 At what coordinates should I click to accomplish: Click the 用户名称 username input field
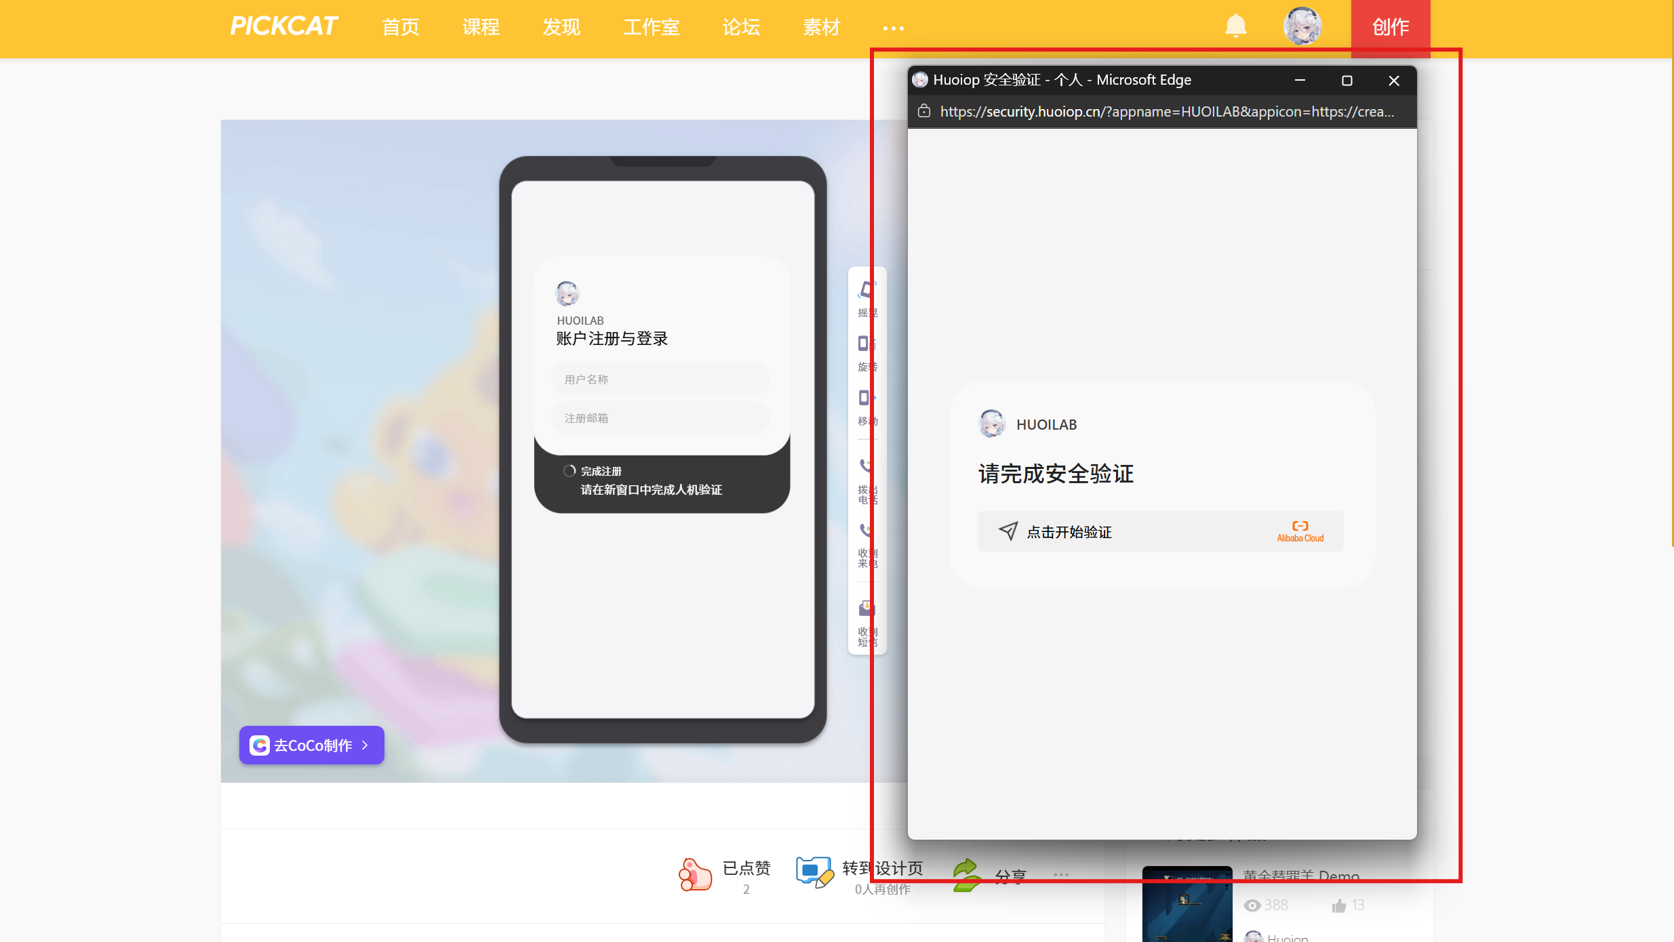tap(660, 380)
